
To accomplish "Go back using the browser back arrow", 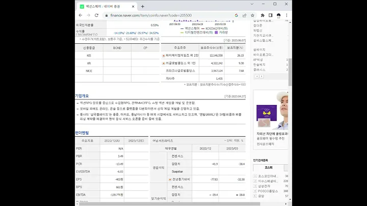I will pyautogui.click(x=81, y=15).
